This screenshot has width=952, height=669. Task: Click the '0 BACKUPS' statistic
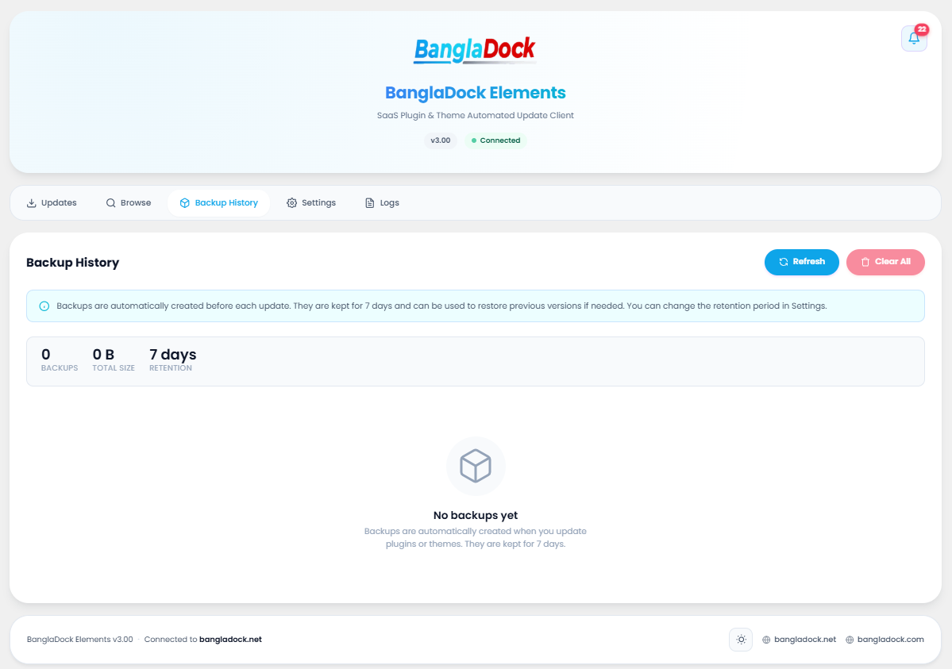coord(60,360)
